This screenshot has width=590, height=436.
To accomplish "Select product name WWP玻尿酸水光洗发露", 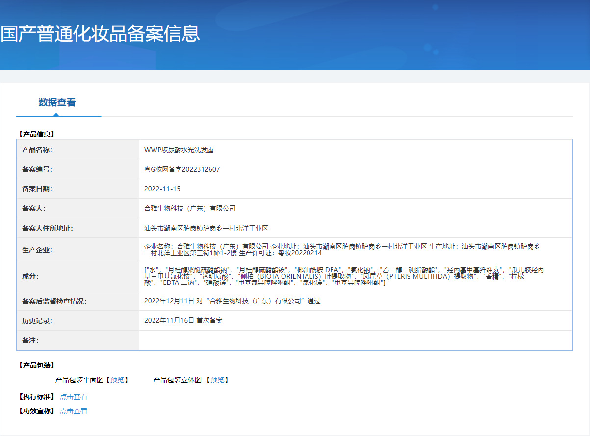I will [179, 150].
